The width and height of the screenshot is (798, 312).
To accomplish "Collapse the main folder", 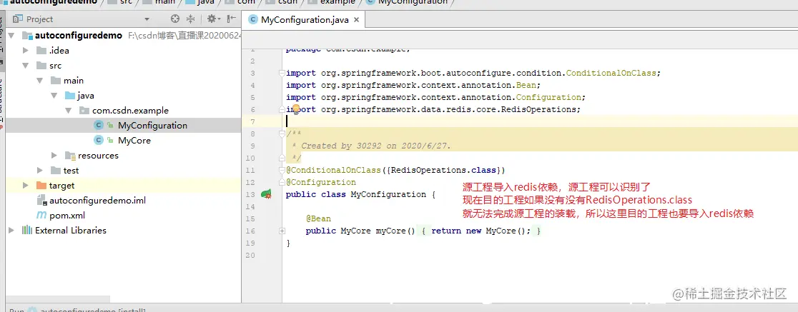I will point(40,80).
